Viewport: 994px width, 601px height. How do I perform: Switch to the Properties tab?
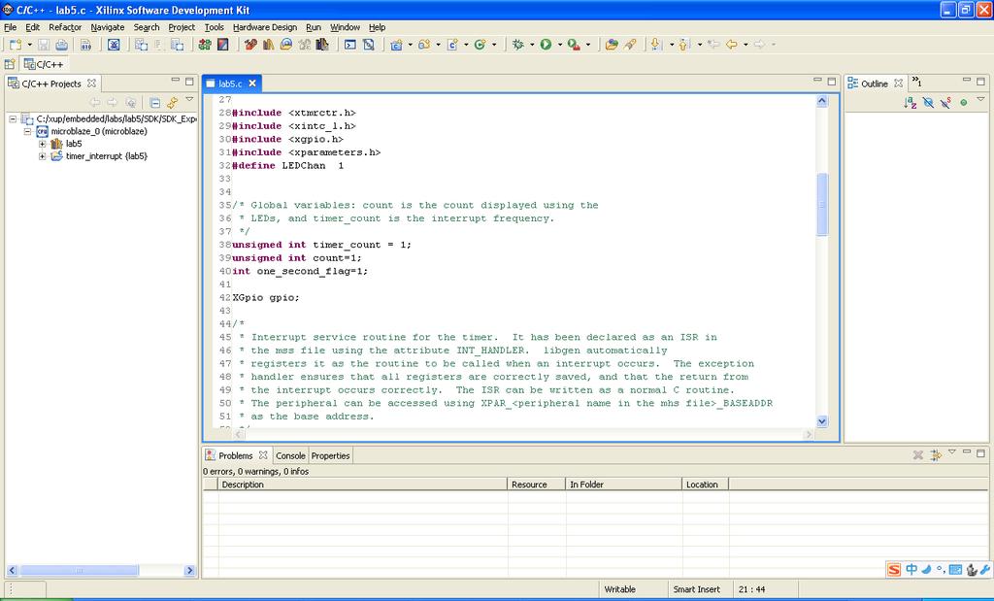[330, 455]
